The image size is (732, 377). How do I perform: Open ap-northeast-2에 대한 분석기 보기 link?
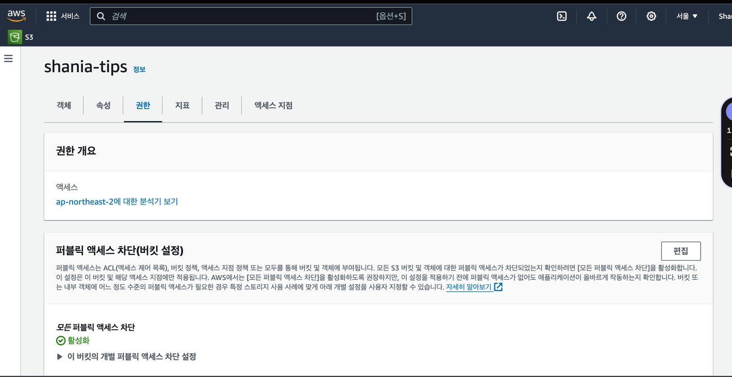117,201
